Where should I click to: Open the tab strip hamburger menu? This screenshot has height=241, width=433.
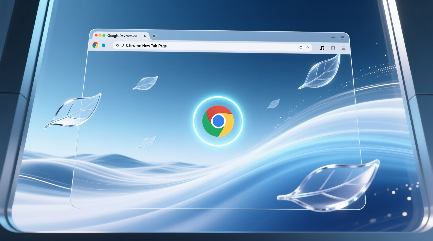click(x=342, y=38)
